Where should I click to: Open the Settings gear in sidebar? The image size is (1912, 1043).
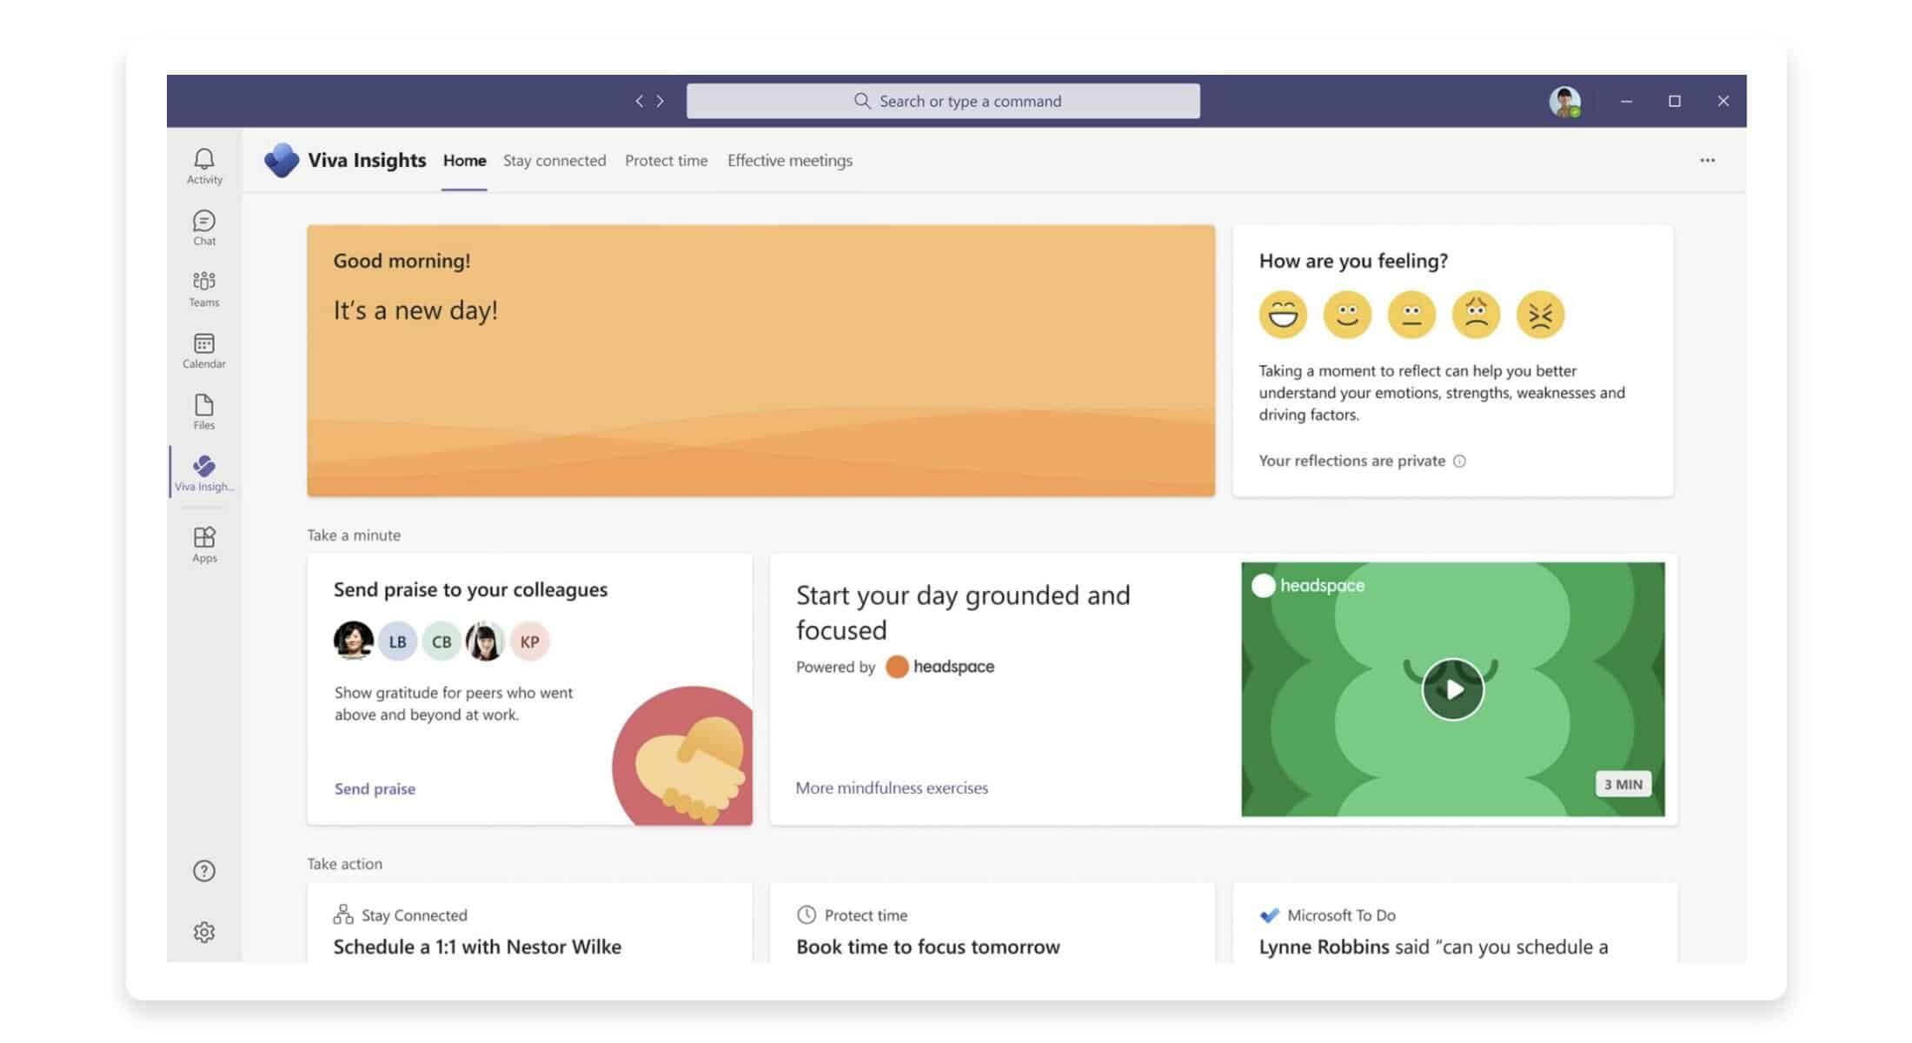[204, 932]
